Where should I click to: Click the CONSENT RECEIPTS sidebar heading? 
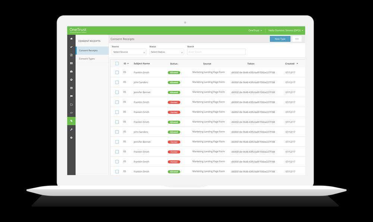(x=90, y=41)
